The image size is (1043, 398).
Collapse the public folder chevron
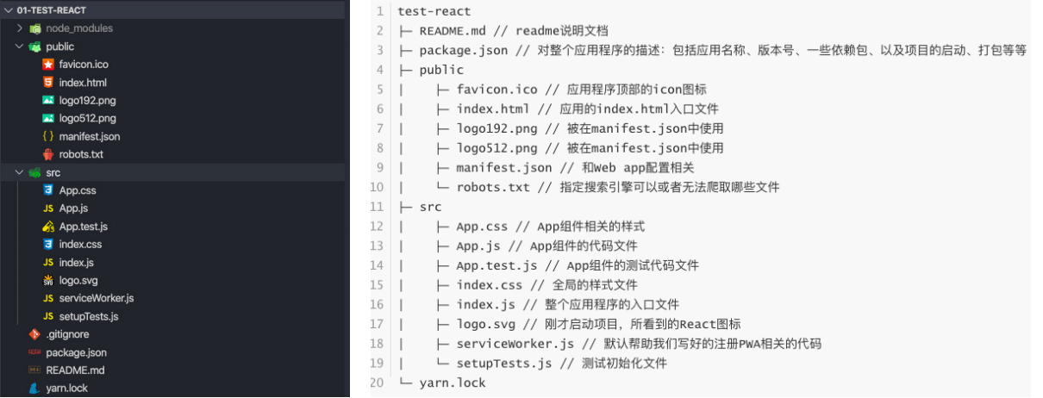click(21, 47)
